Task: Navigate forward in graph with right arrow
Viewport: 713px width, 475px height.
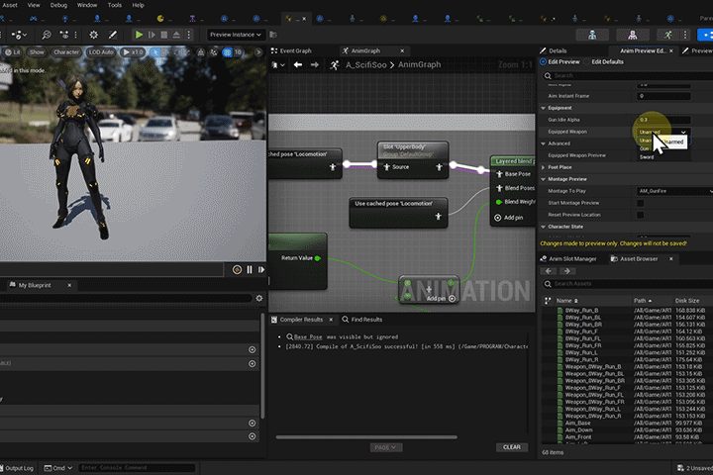Action: pos(314,65)
